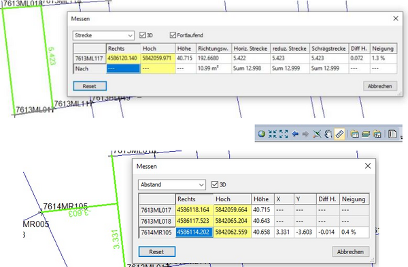
Task: Click Neigung value 1.3 %
Action: tap(384, 58)
